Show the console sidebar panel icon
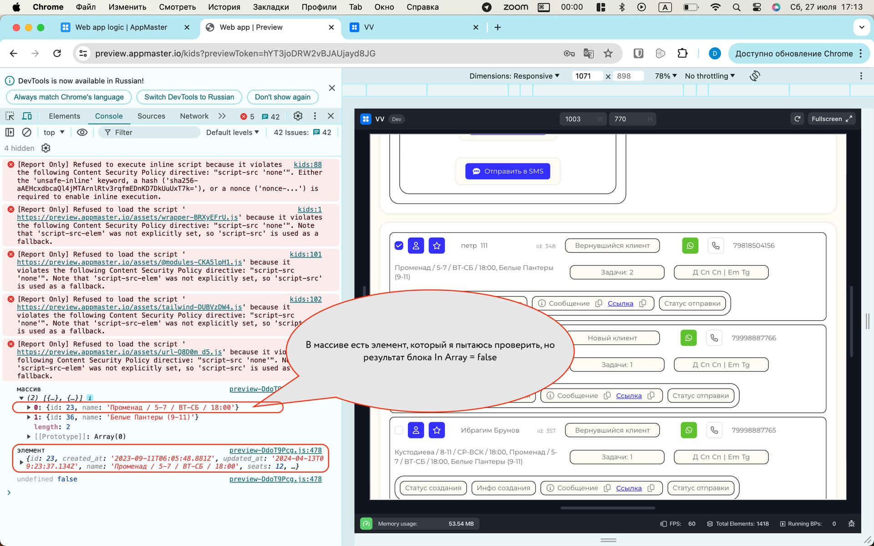Image resolution: width=874 pixels, height=546 pixels. (x=10, y=132)
